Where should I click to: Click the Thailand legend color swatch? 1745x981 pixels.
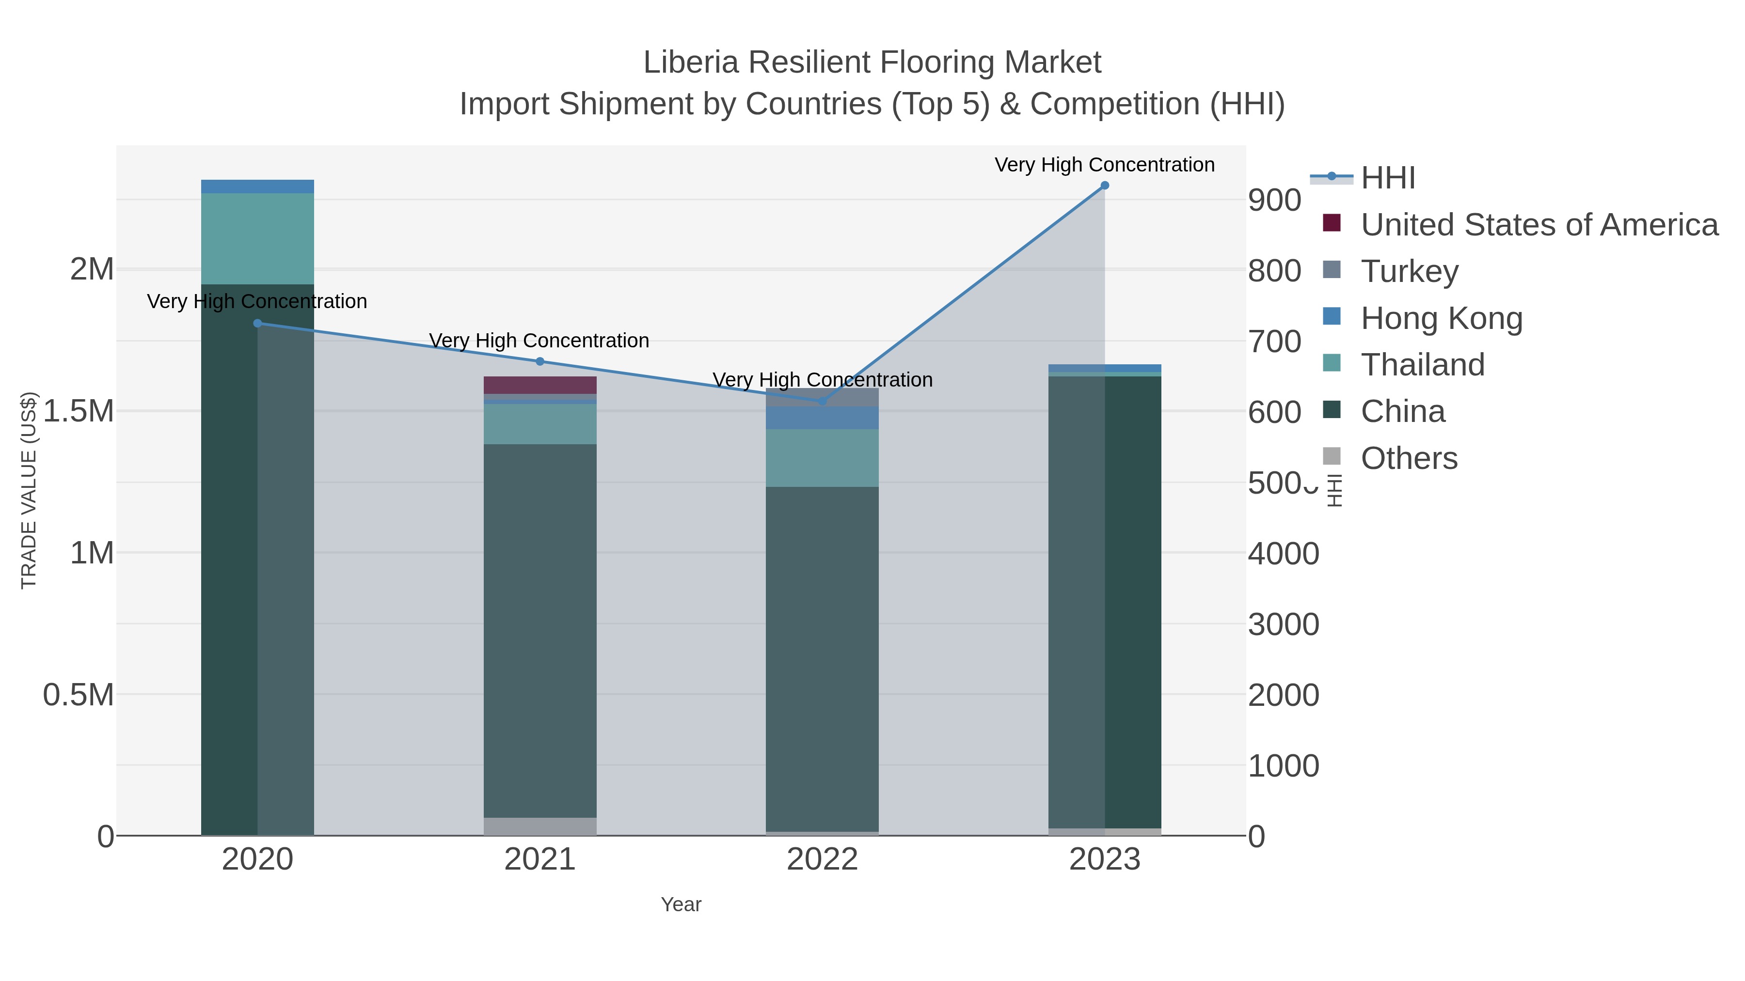(1332, 363)
